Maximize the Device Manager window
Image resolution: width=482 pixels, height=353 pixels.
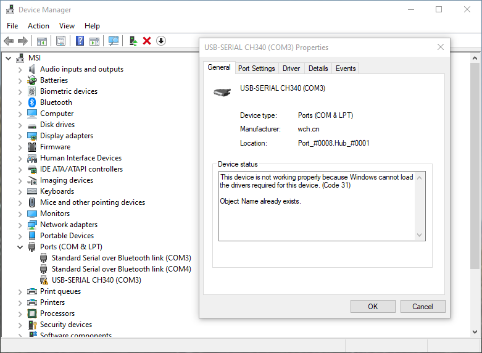pyautogui.click(x=439, y=9)
